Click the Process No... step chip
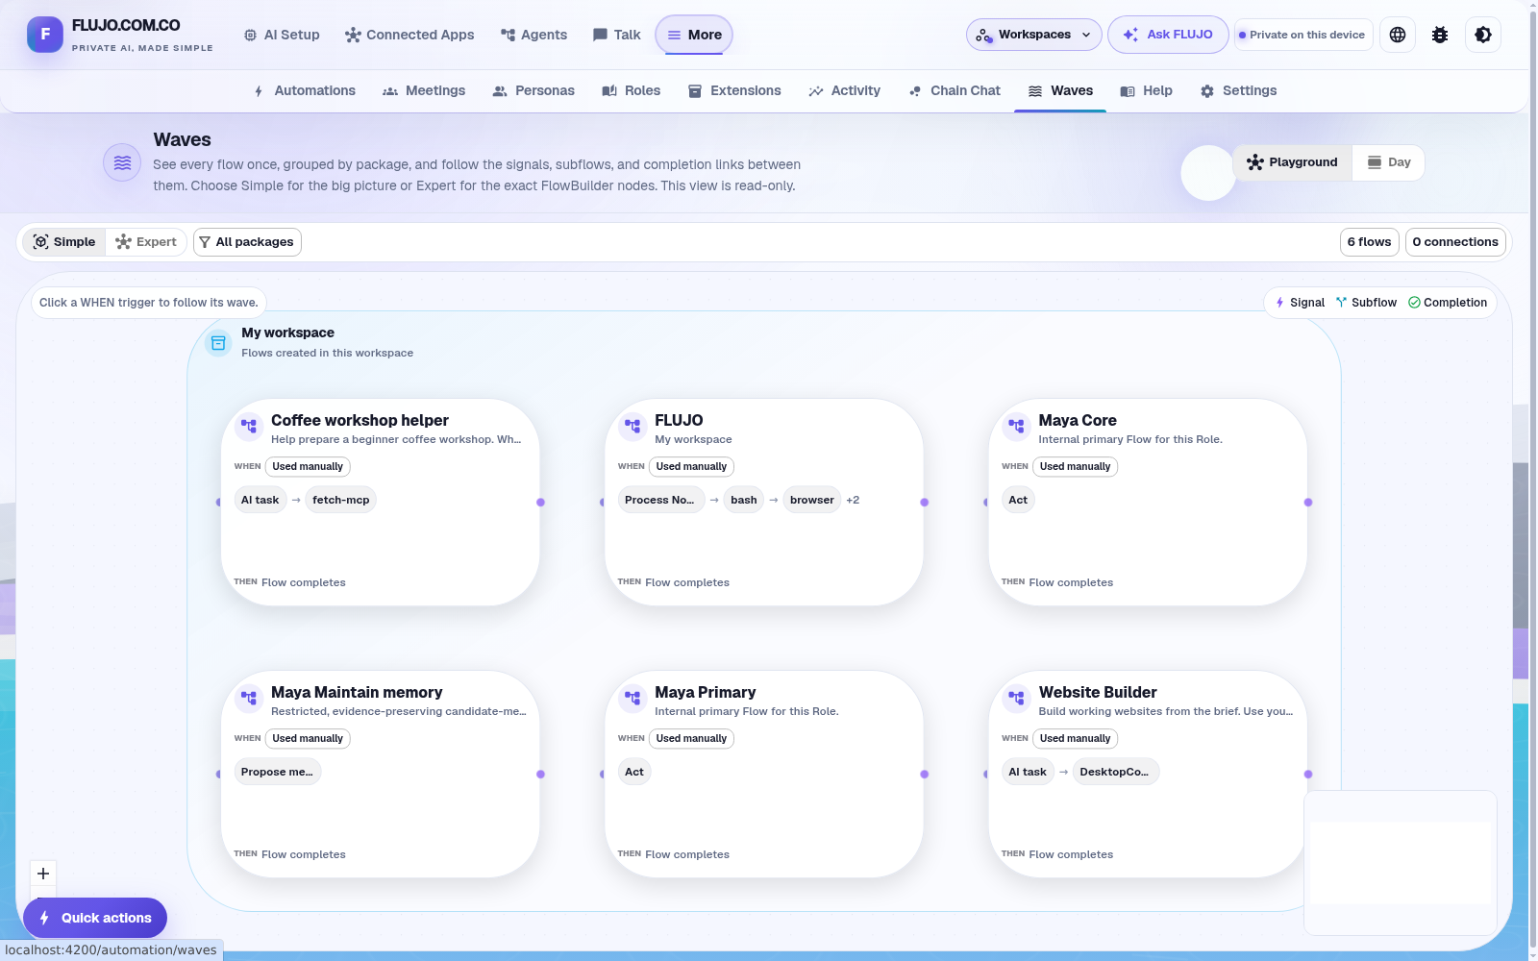1538x961 pixels. 659,500
